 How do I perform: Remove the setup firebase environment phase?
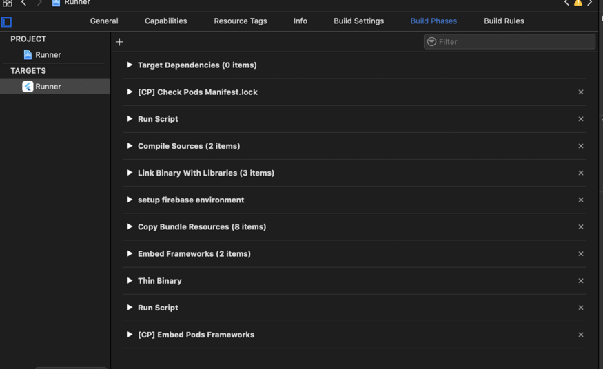[581, 200]
